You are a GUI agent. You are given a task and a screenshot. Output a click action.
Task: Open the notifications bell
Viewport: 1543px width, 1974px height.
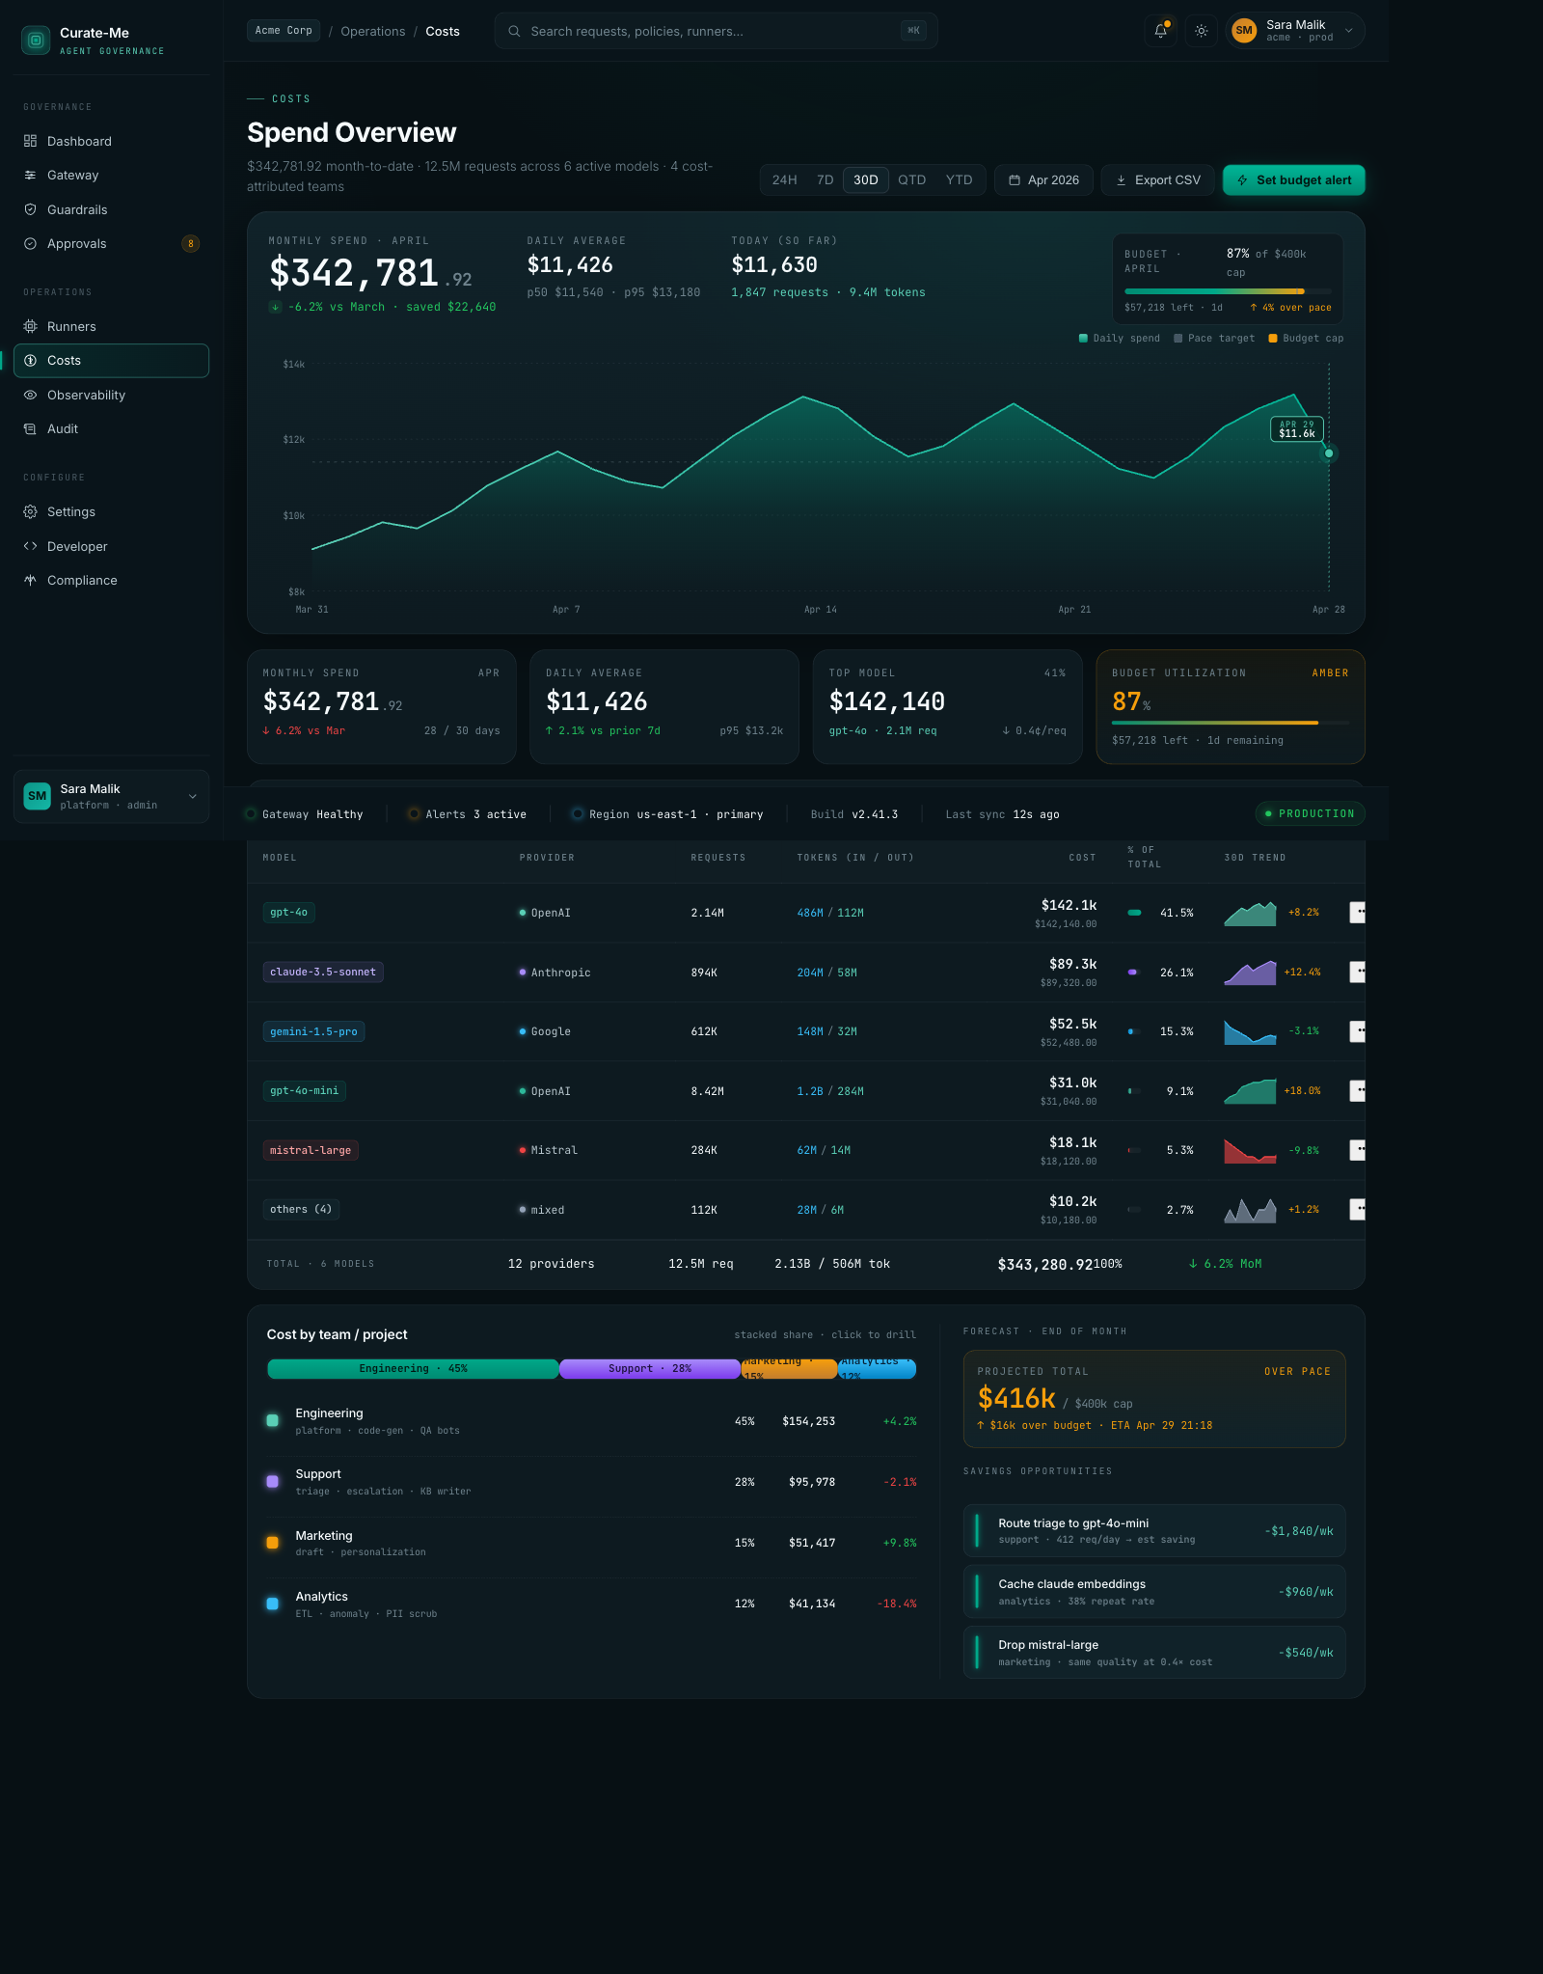pos(1160,31)
